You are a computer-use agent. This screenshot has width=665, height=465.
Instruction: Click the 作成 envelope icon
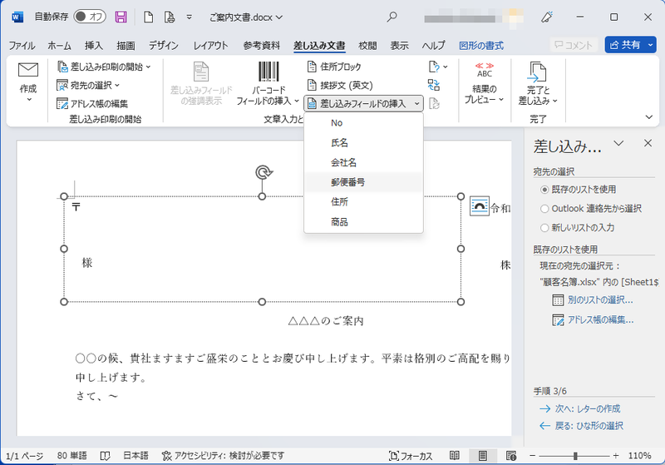[28, 70]
